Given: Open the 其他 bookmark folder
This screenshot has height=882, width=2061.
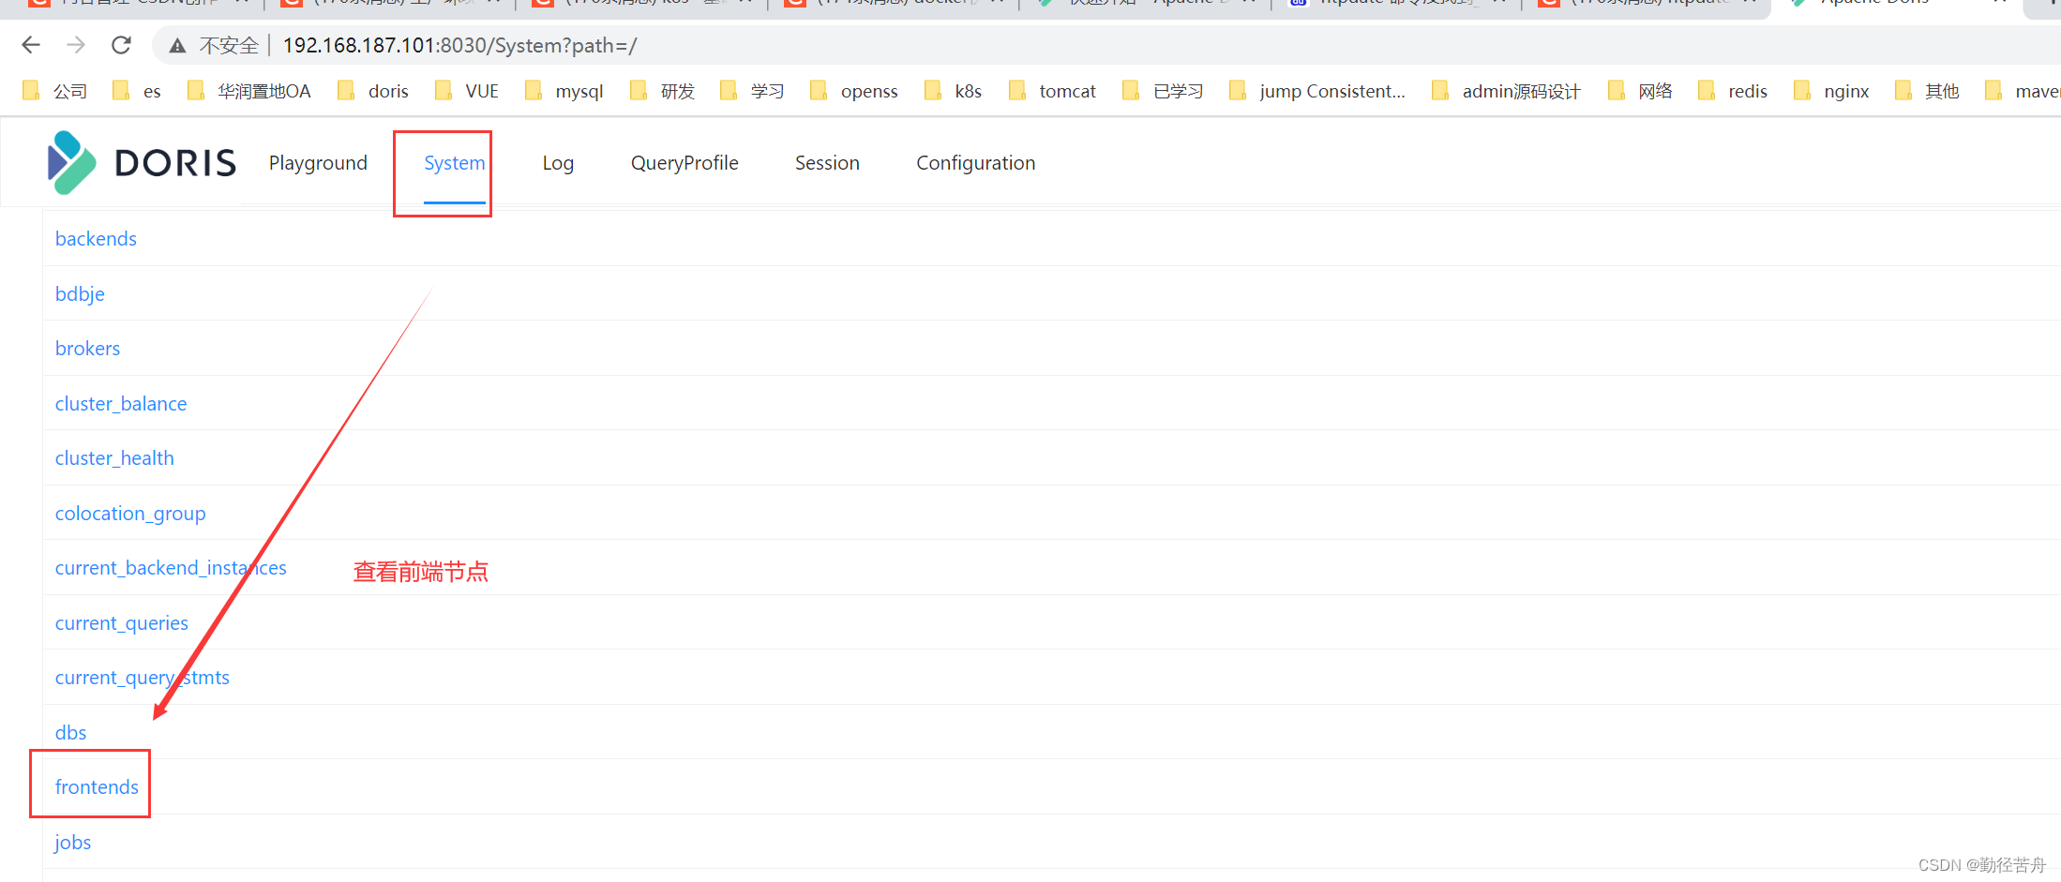Looking at the screenshot, I should [1927, 91].
